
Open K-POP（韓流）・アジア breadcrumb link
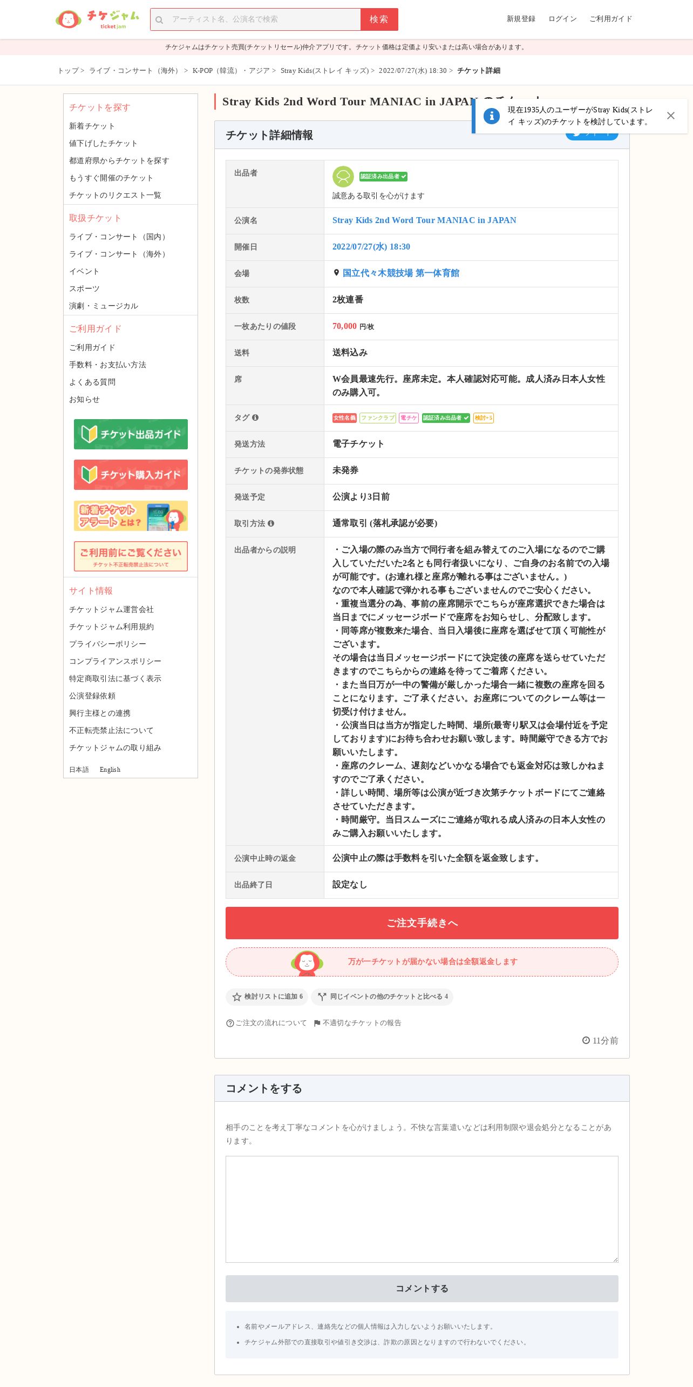pyautogui.click(x=230, y=71)
